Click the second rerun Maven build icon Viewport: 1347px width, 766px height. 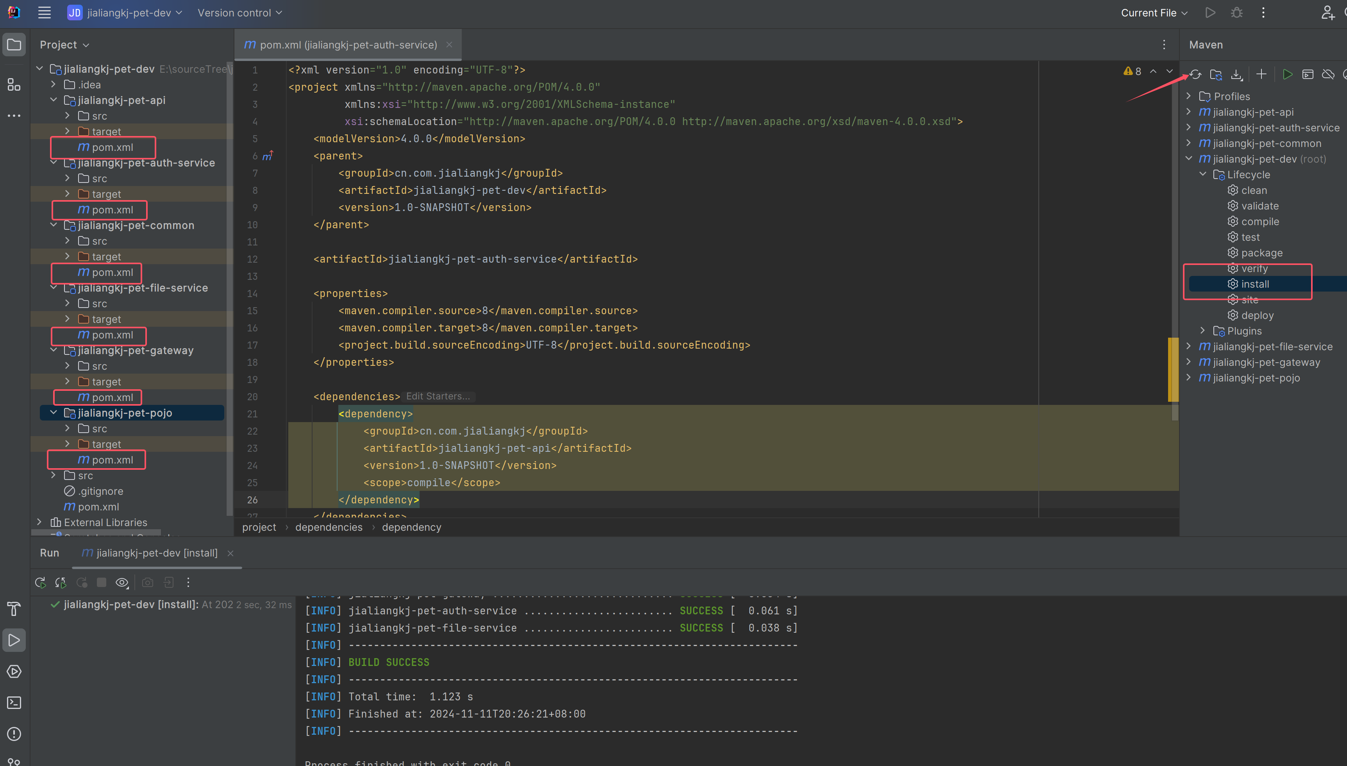(x=61, y=582)
